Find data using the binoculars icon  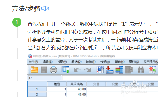click(141, 70)
